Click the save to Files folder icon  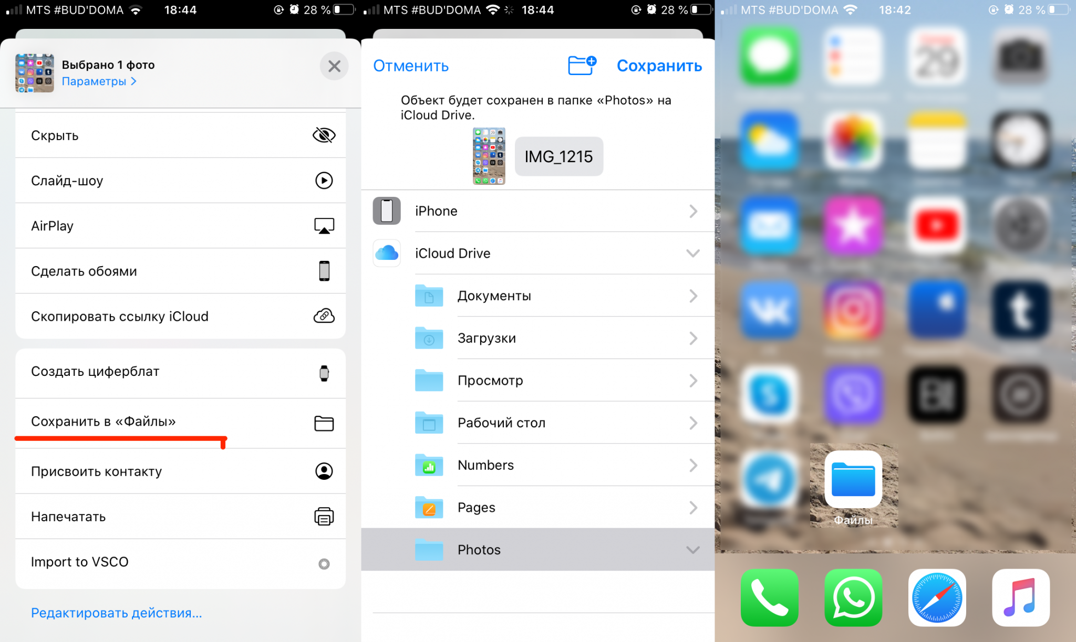tap(324, 422)
